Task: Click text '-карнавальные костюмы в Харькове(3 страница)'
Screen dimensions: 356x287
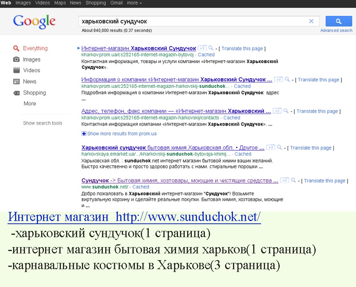Action: [x=144, y=265]
